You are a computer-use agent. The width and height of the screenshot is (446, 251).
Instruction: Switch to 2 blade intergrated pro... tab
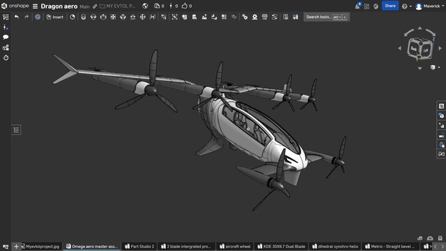(186, 246)
